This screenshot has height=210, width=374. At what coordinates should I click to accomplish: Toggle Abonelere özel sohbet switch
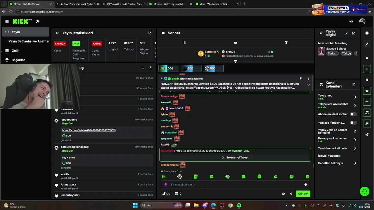tap(353, 114)
